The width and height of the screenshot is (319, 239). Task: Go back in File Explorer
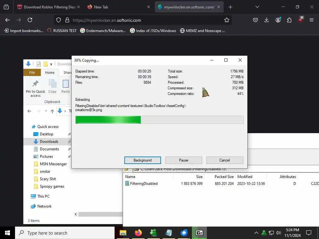[29, 111]
